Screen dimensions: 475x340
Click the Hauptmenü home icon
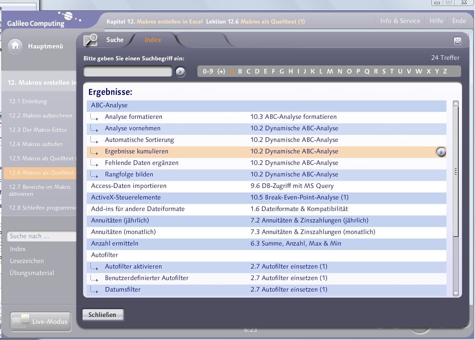coord(15,46)
